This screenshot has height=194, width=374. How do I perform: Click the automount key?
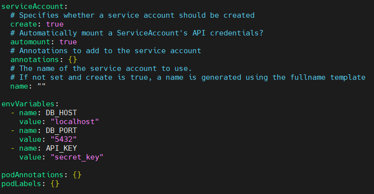click(x=30, y=42)
